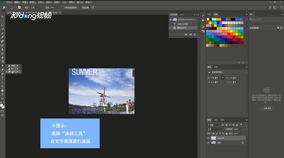Select the Eraser tool
Screen dimensions: 284x158
coord(2,58)
